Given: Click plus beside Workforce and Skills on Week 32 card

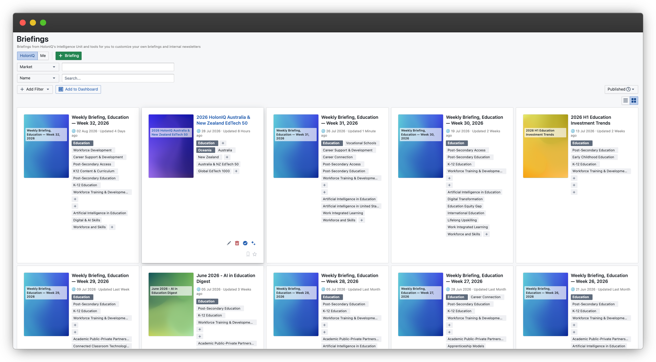Looking at the screenshot, I should (112, 227).
